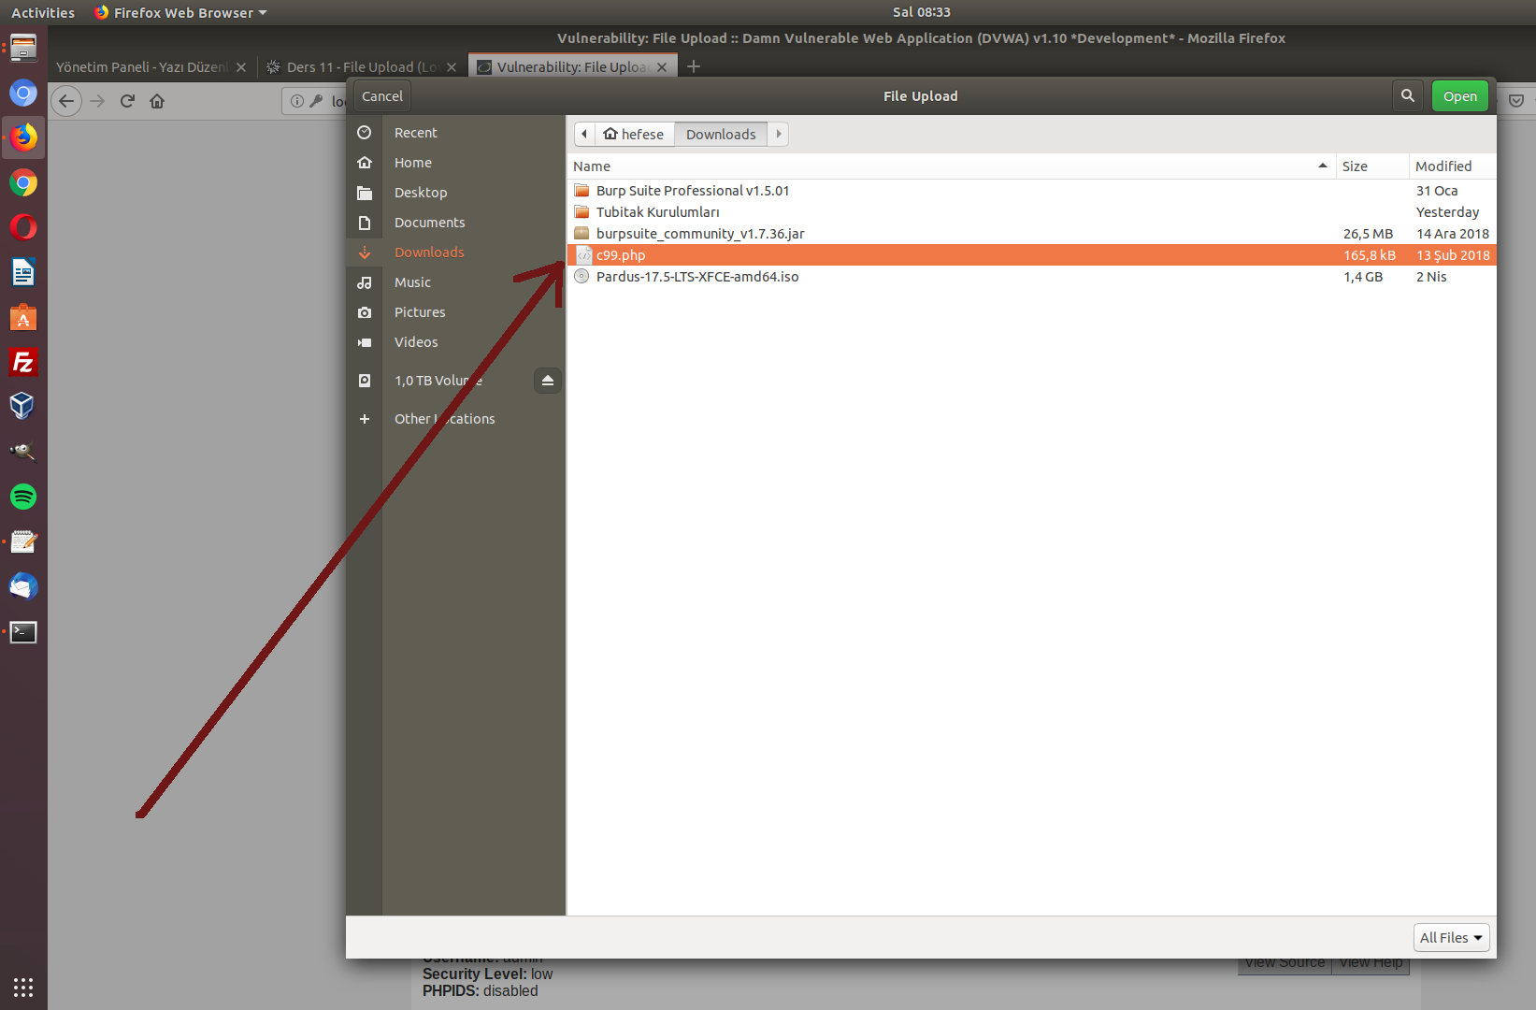Select Tubitak Kurulumları folder
This screenshot has width=1536, height=1010.
(x=1031, y=212)
